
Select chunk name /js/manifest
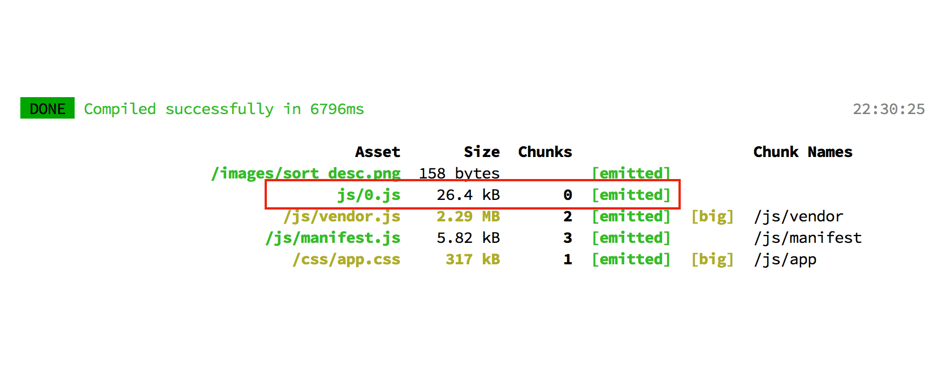(807, 238)
